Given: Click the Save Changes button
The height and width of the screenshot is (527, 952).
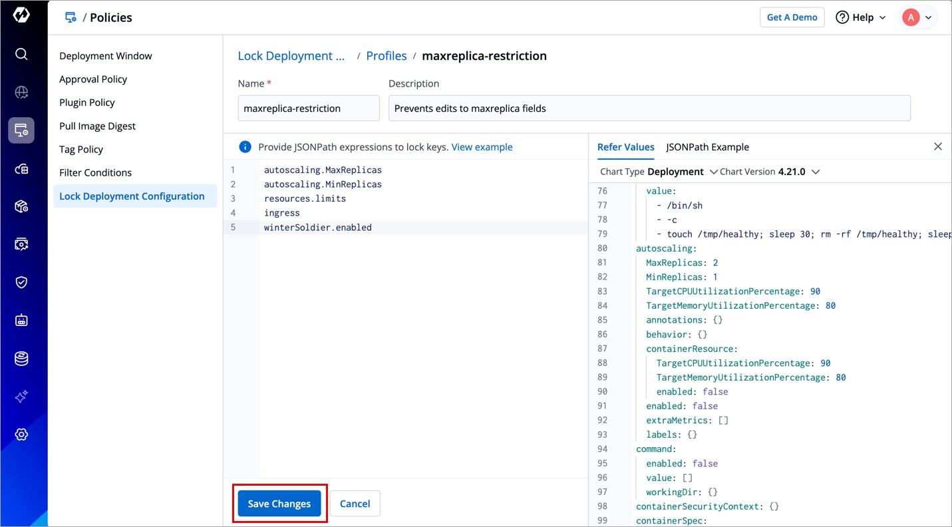Looking at the screenshot, I should [x=279, y=504].
